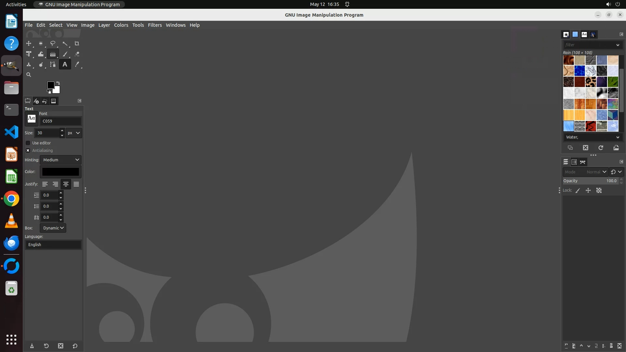Toggle the Antialiasing checkbox
This screenshot has height=352, width=626.
pyautogui.click(x=28, y=150)
